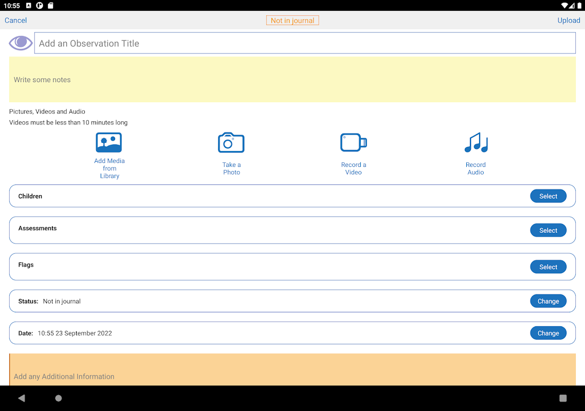Select assessments for the observation

[x=548, y=231]
